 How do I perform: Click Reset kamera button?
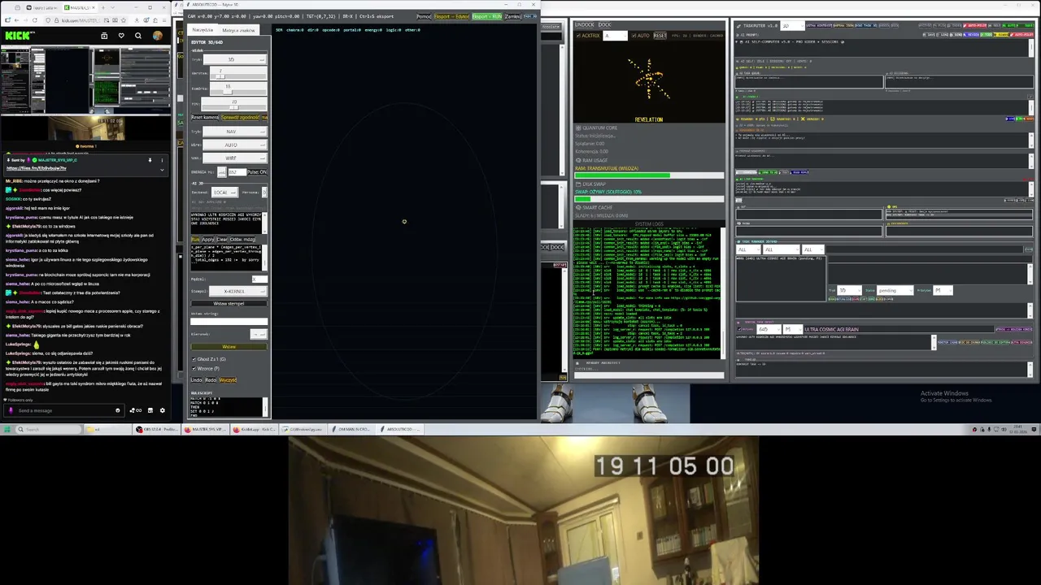205,117
